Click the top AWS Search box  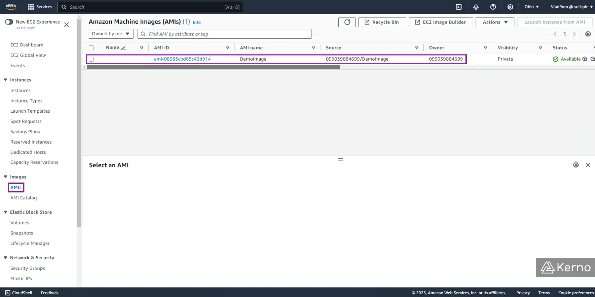(150, 7)
